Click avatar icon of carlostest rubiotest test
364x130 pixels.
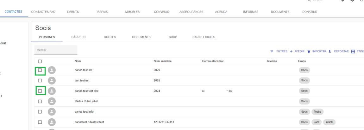(x=52, y=122)
